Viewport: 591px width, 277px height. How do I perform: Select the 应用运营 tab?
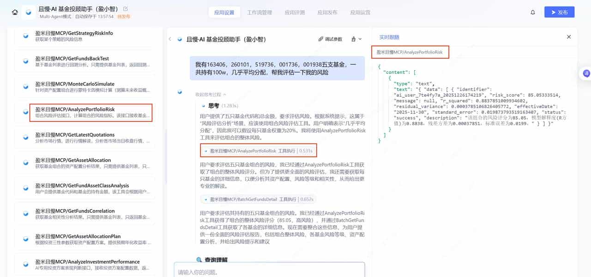360,12
